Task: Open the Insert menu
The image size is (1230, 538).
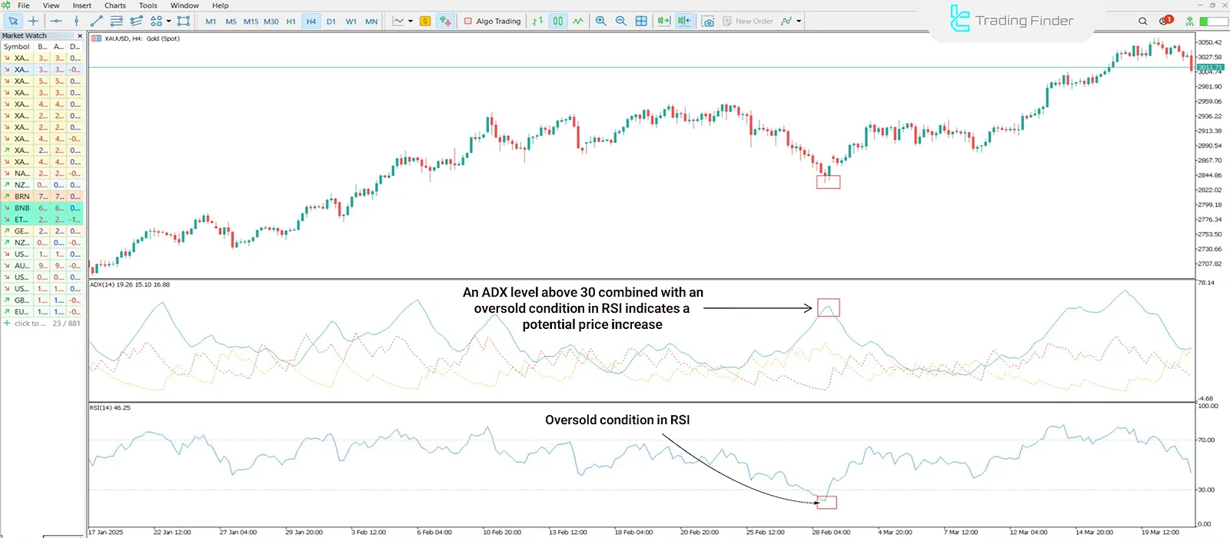Action: click(x=81, y=5)
